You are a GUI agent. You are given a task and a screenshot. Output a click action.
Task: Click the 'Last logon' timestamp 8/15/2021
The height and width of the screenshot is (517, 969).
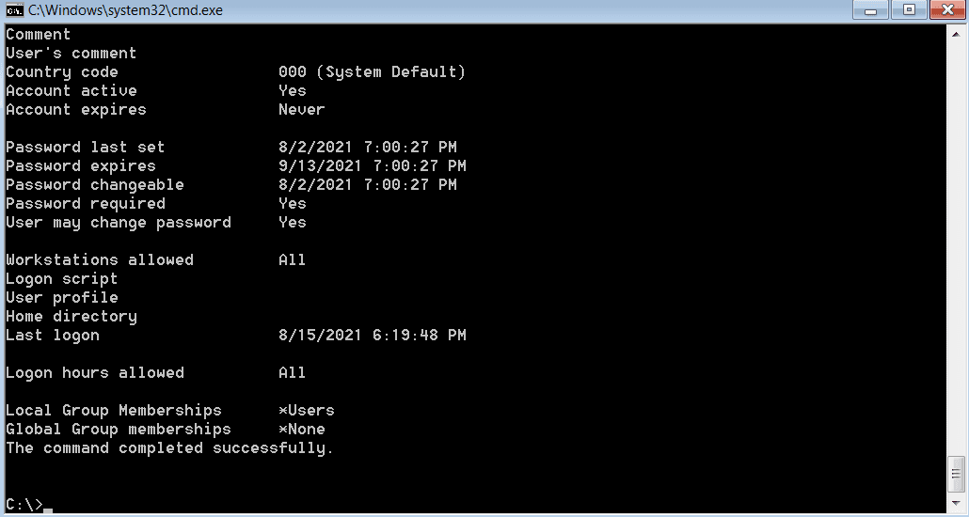point(372,336)
